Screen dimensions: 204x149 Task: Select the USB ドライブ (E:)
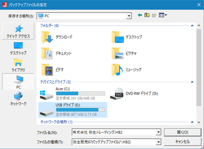73,110
